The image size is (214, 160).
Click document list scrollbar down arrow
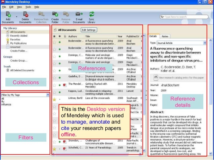click(144, 151)
